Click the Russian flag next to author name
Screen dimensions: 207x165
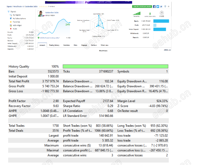[x=44, y=16]
